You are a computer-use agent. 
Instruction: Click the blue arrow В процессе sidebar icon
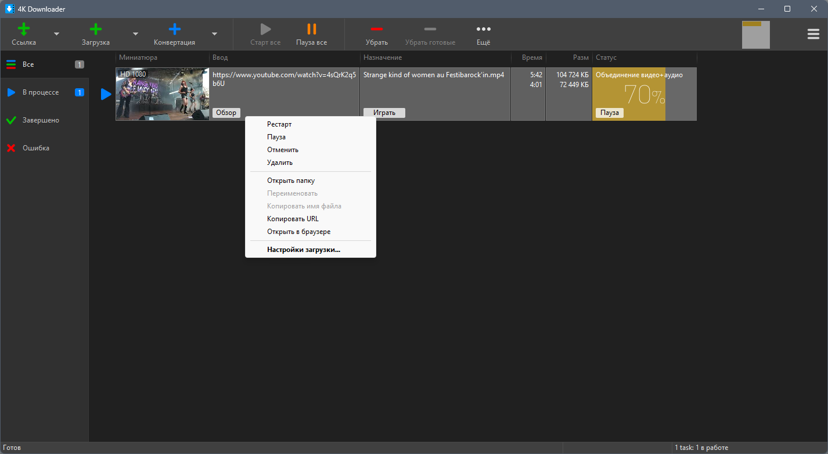pyautogui.click(x=11, y=92)
